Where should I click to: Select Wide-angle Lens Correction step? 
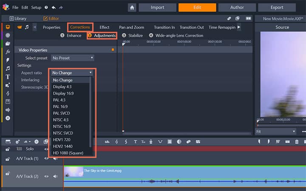[176, 36]
